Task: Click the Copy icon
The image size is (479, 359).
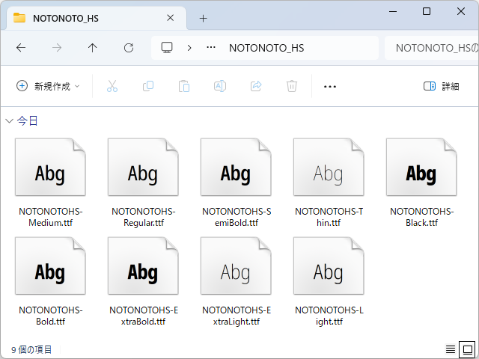Action: coord(148,86)
